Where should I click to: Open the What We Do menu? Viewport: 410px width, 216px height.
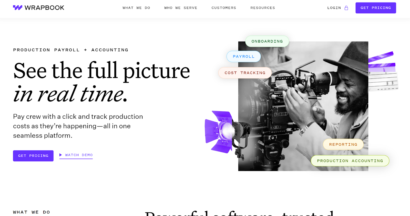136,8
